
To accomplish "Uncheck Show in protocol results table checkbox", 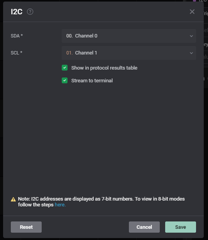I will [x=65, y=68].
